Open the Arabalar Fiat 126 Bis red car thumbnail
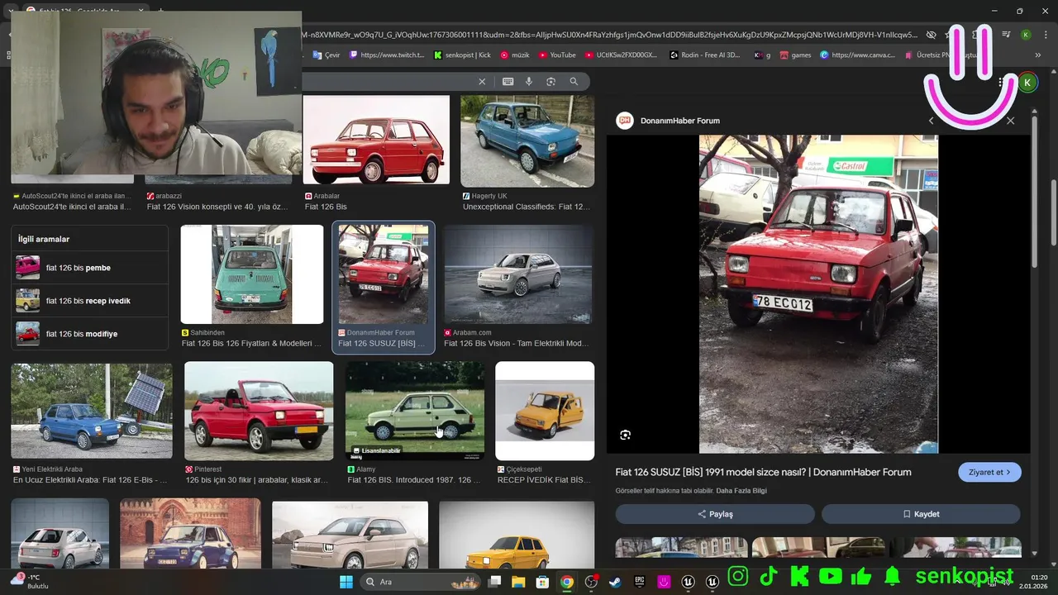This screenshot has width=1058, height=595. coord(376,139)
